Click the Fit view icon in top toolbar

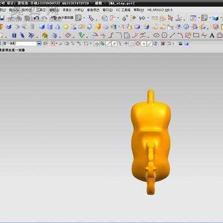[x=193, y=18]
